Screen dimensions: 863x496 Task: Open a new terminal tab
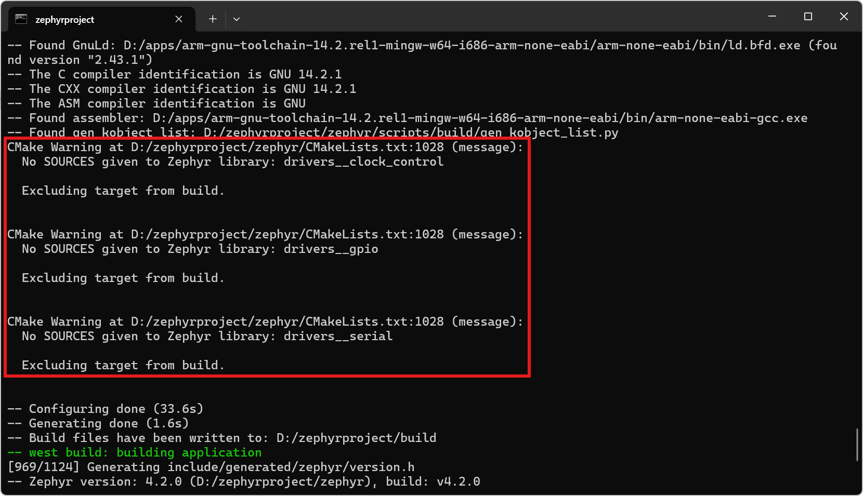tap(213, 19)
